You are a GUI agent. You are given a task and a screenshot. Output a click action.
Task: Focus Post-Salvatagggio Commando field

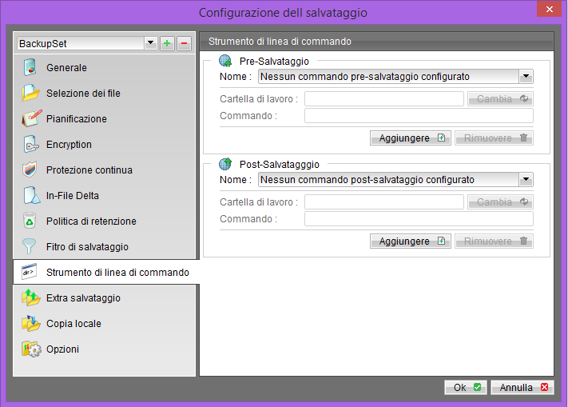pyautogui.click(x=419, y=218)
